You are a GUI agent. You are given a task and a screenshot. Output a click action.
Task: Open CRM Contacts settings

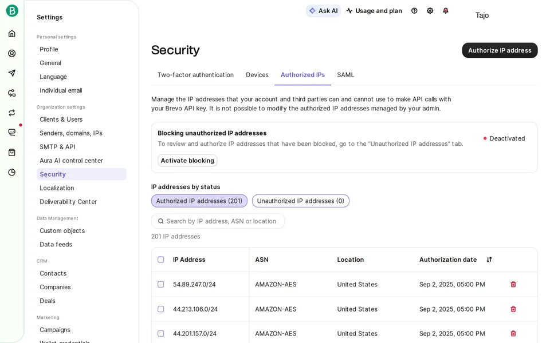[53, 273]
